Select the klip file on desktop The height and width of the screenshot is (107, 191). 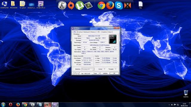(141, 5)
